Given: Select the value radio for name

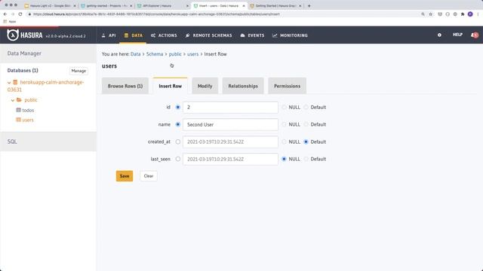Looking at the screenshot, I should coord(178,124).
